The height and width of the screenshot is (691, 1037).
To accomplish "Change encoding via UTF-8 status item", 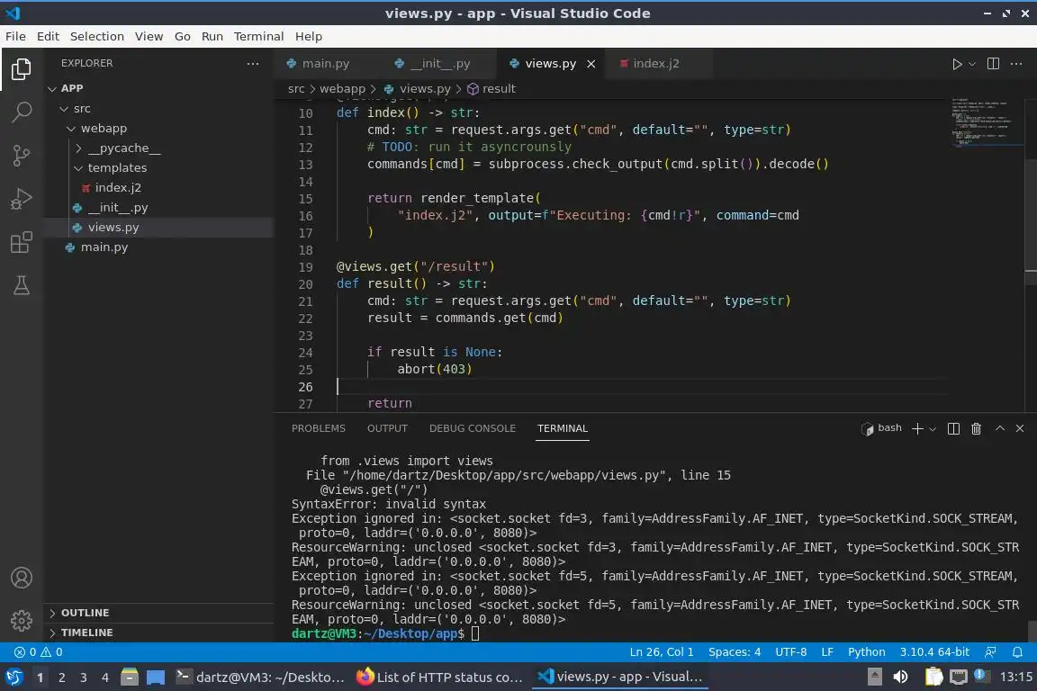I will point(790,652).
